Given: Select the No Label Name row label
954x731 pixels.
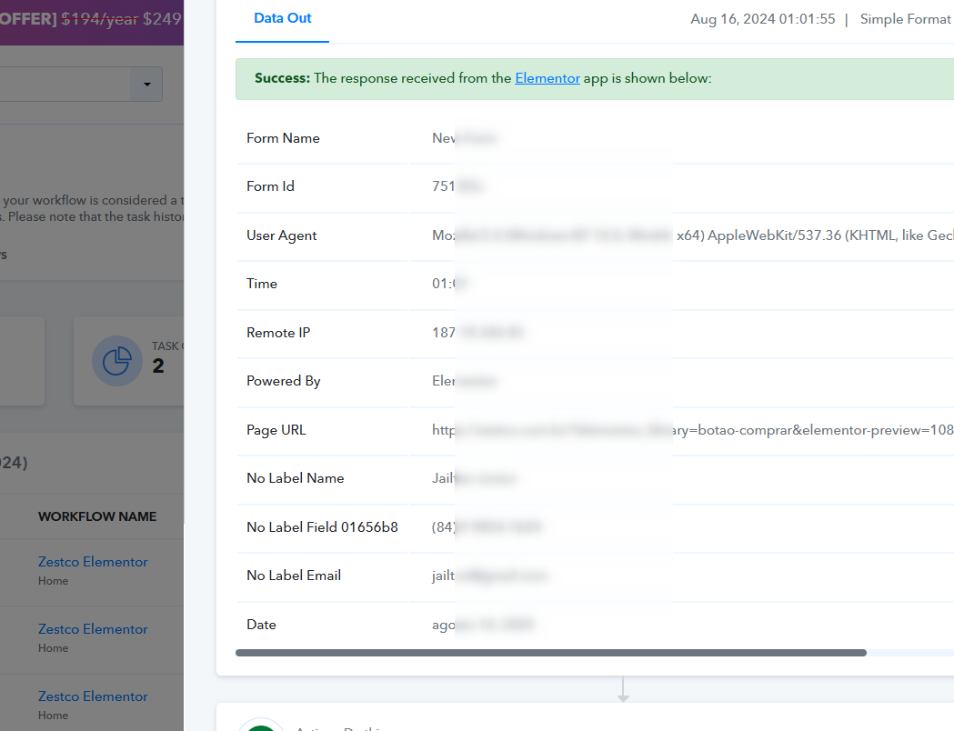Looking at the screenshot, I should coord(295,478).
